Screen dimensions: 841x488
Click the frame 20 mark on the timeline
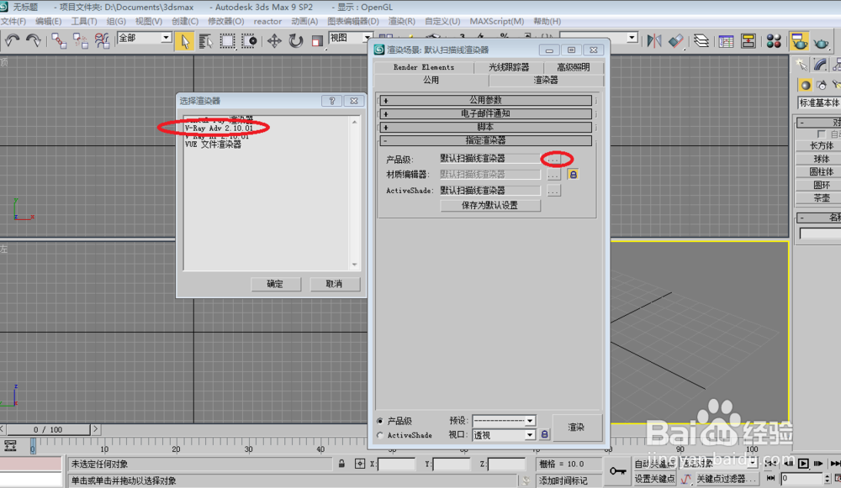[x=176, y=449]
